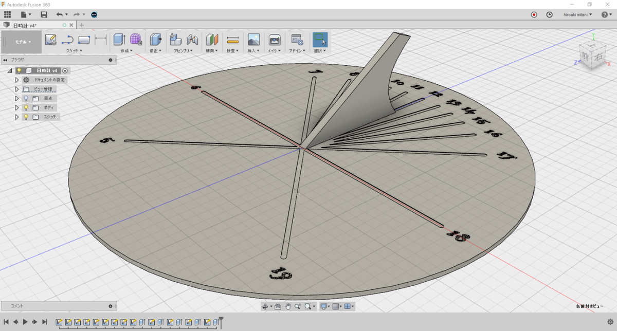The image size is (617, 331).
Task: Click the Zoom tool icon
Action: tap(297, 306)
